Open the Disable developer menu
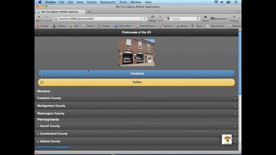This screenshot has width=276, height=155. click(44, 26)
